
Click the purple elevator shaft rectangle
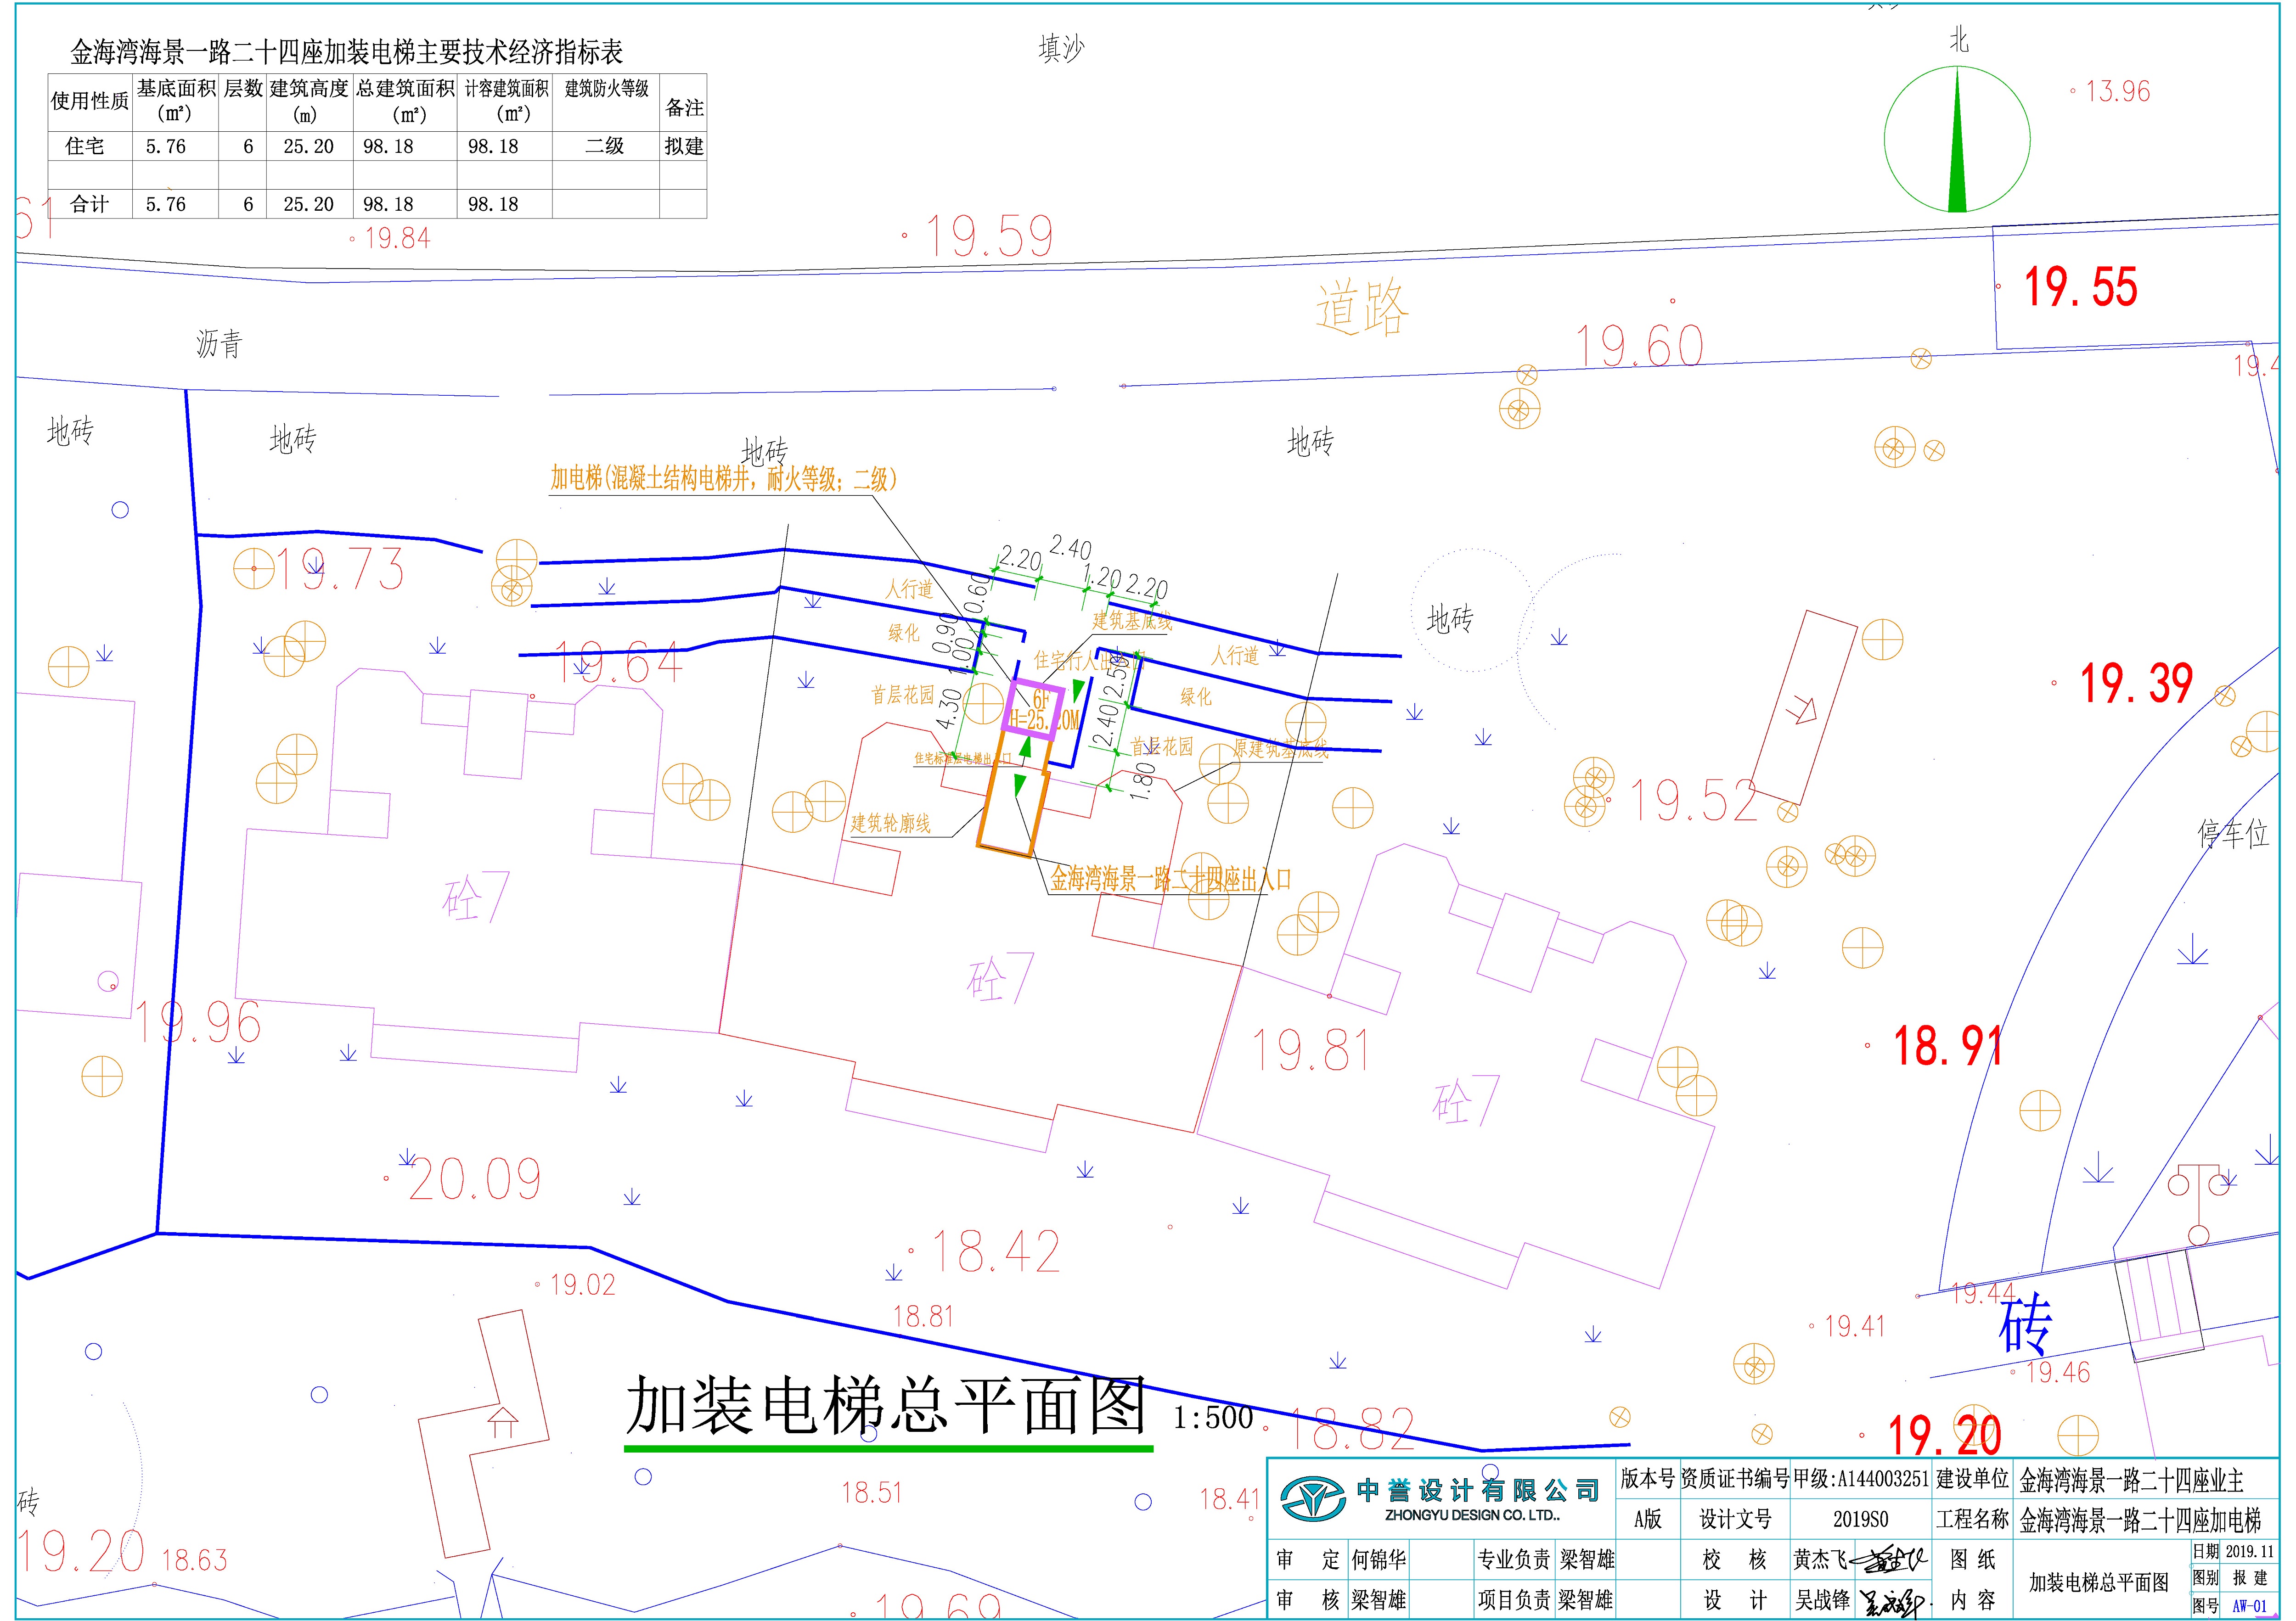(x=1033, y=708)
